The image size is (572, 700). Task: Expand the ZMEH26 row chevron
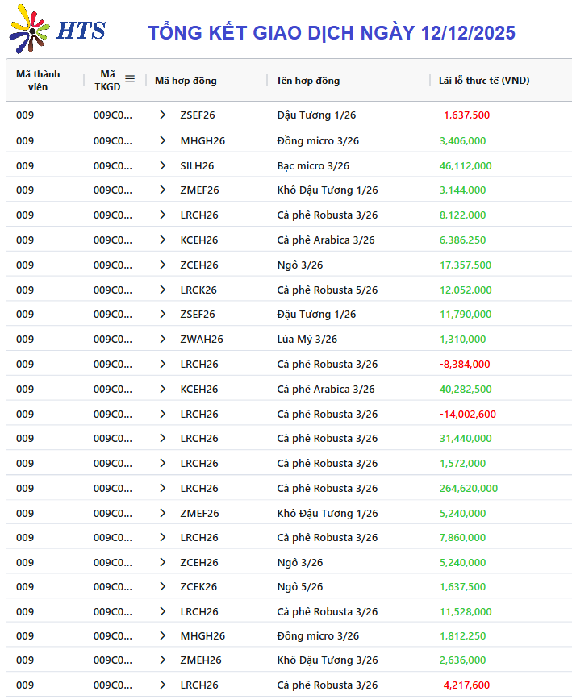(x=163, y=660)
